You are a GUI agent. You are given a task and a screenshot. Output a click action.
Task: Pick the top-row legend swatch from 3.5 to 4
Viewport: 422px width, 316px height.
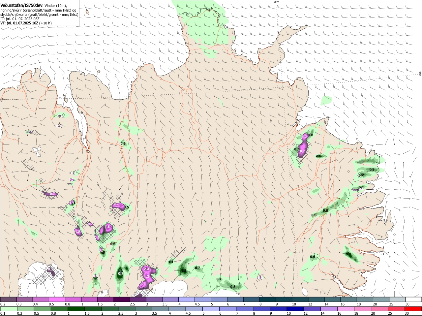[x=170, y=300]
